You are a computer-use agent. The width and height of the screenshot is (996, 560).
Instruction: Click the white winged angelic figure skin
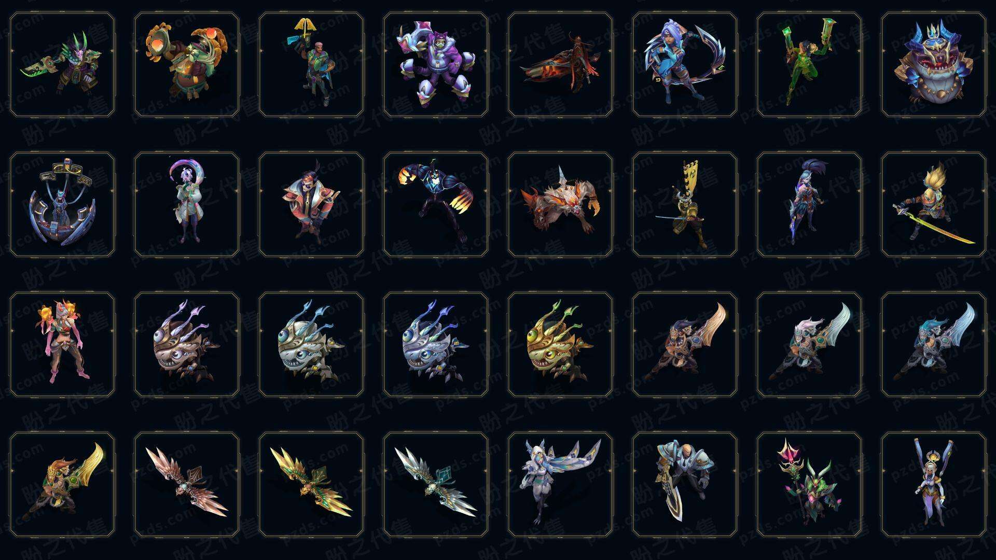(560, 484)
